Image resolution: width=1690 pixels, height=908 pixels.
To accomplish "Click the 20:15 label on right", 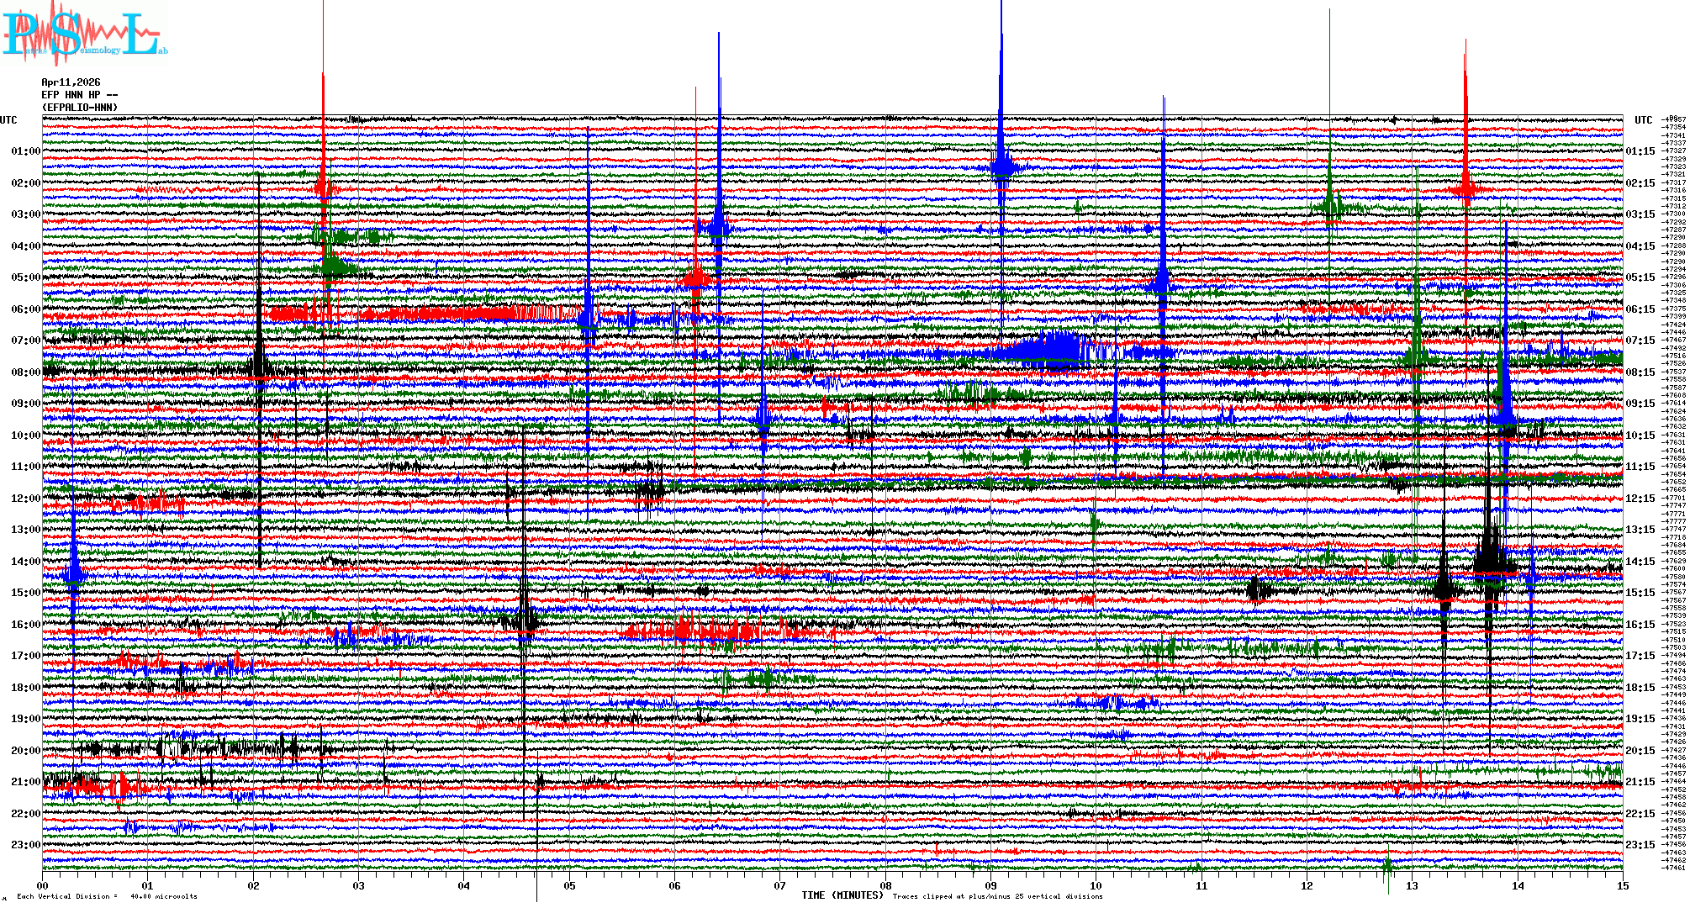I will [x=1640, y=751].
